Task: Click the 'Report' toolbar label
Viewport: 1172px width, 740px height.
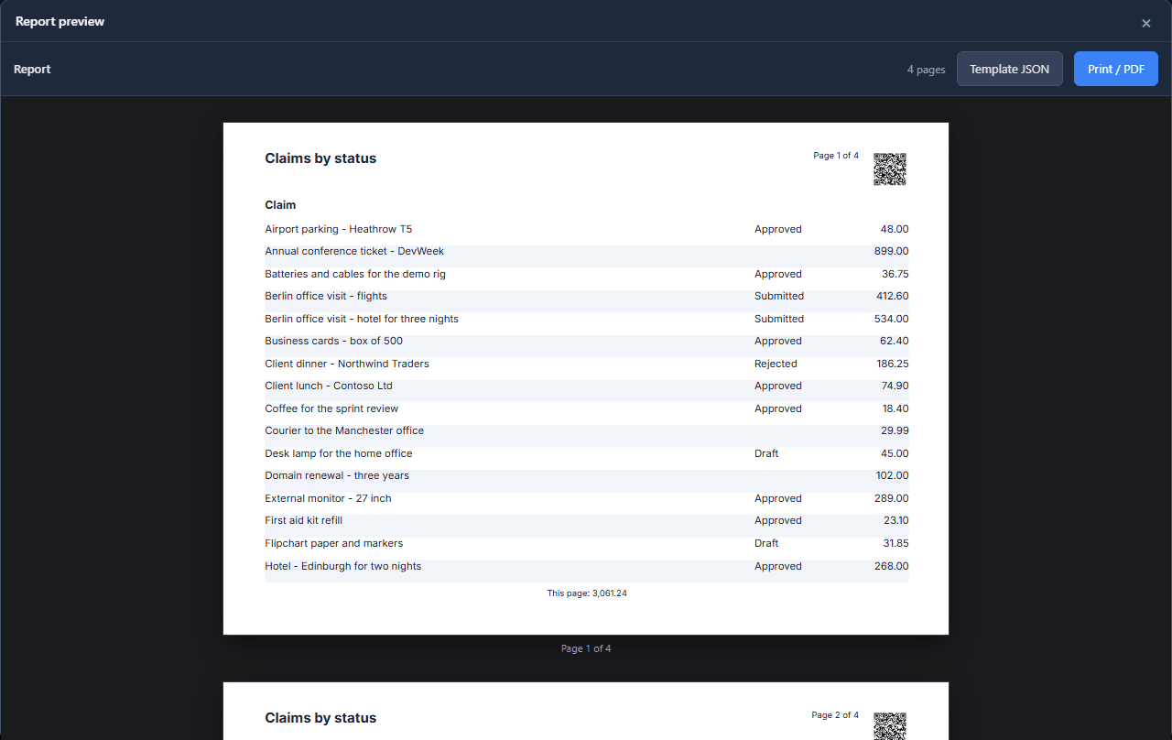Action: pyautogui.click(x=32, y=69)
